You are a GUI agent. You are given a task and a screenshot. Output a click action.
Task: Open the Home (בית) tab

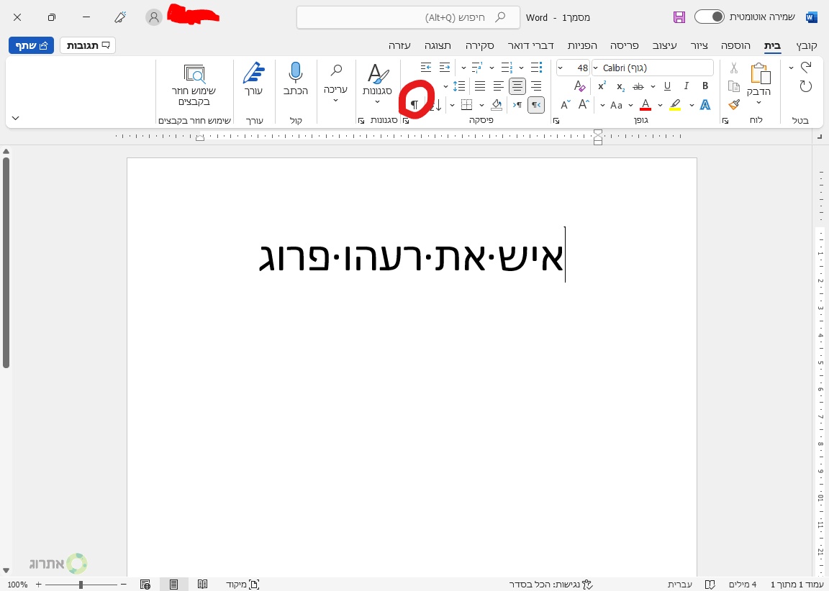[x=772, y=46]
